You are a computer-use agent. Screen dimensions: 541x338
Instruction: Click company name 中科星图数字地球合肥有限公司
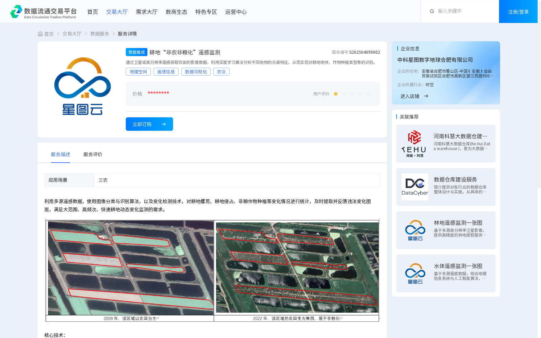435,60
